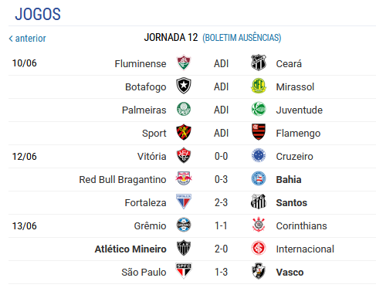Click the Palmeiras team name
The image size is (376, 288).
click(x=144, y=110)
